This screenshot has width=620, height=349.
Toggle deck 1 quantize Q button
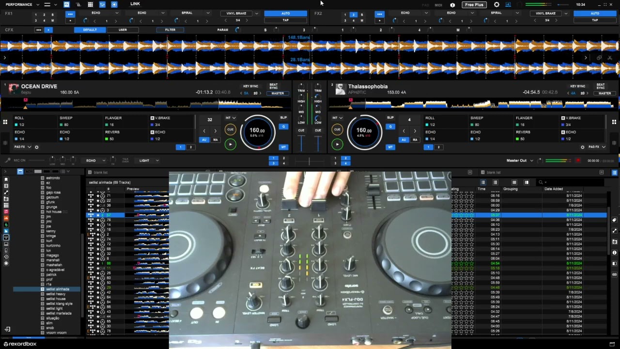(283, 127)
